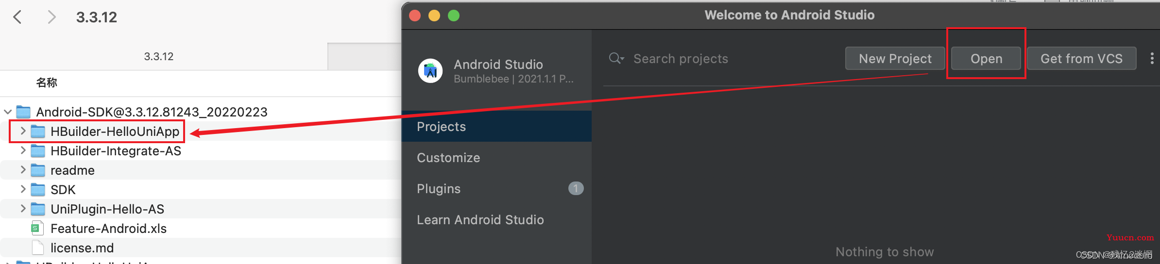Click the Plugins update count badge
This screenshot has height=264, width=1160.
tap(576, 188)
